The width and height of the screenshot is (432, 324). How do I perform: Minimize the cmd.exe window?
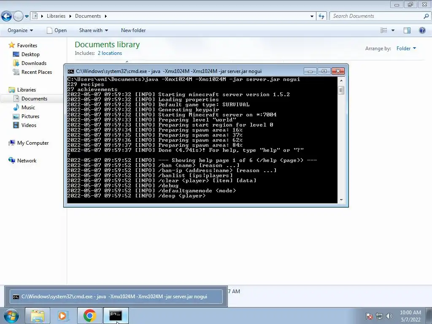(x=310, y=71)
